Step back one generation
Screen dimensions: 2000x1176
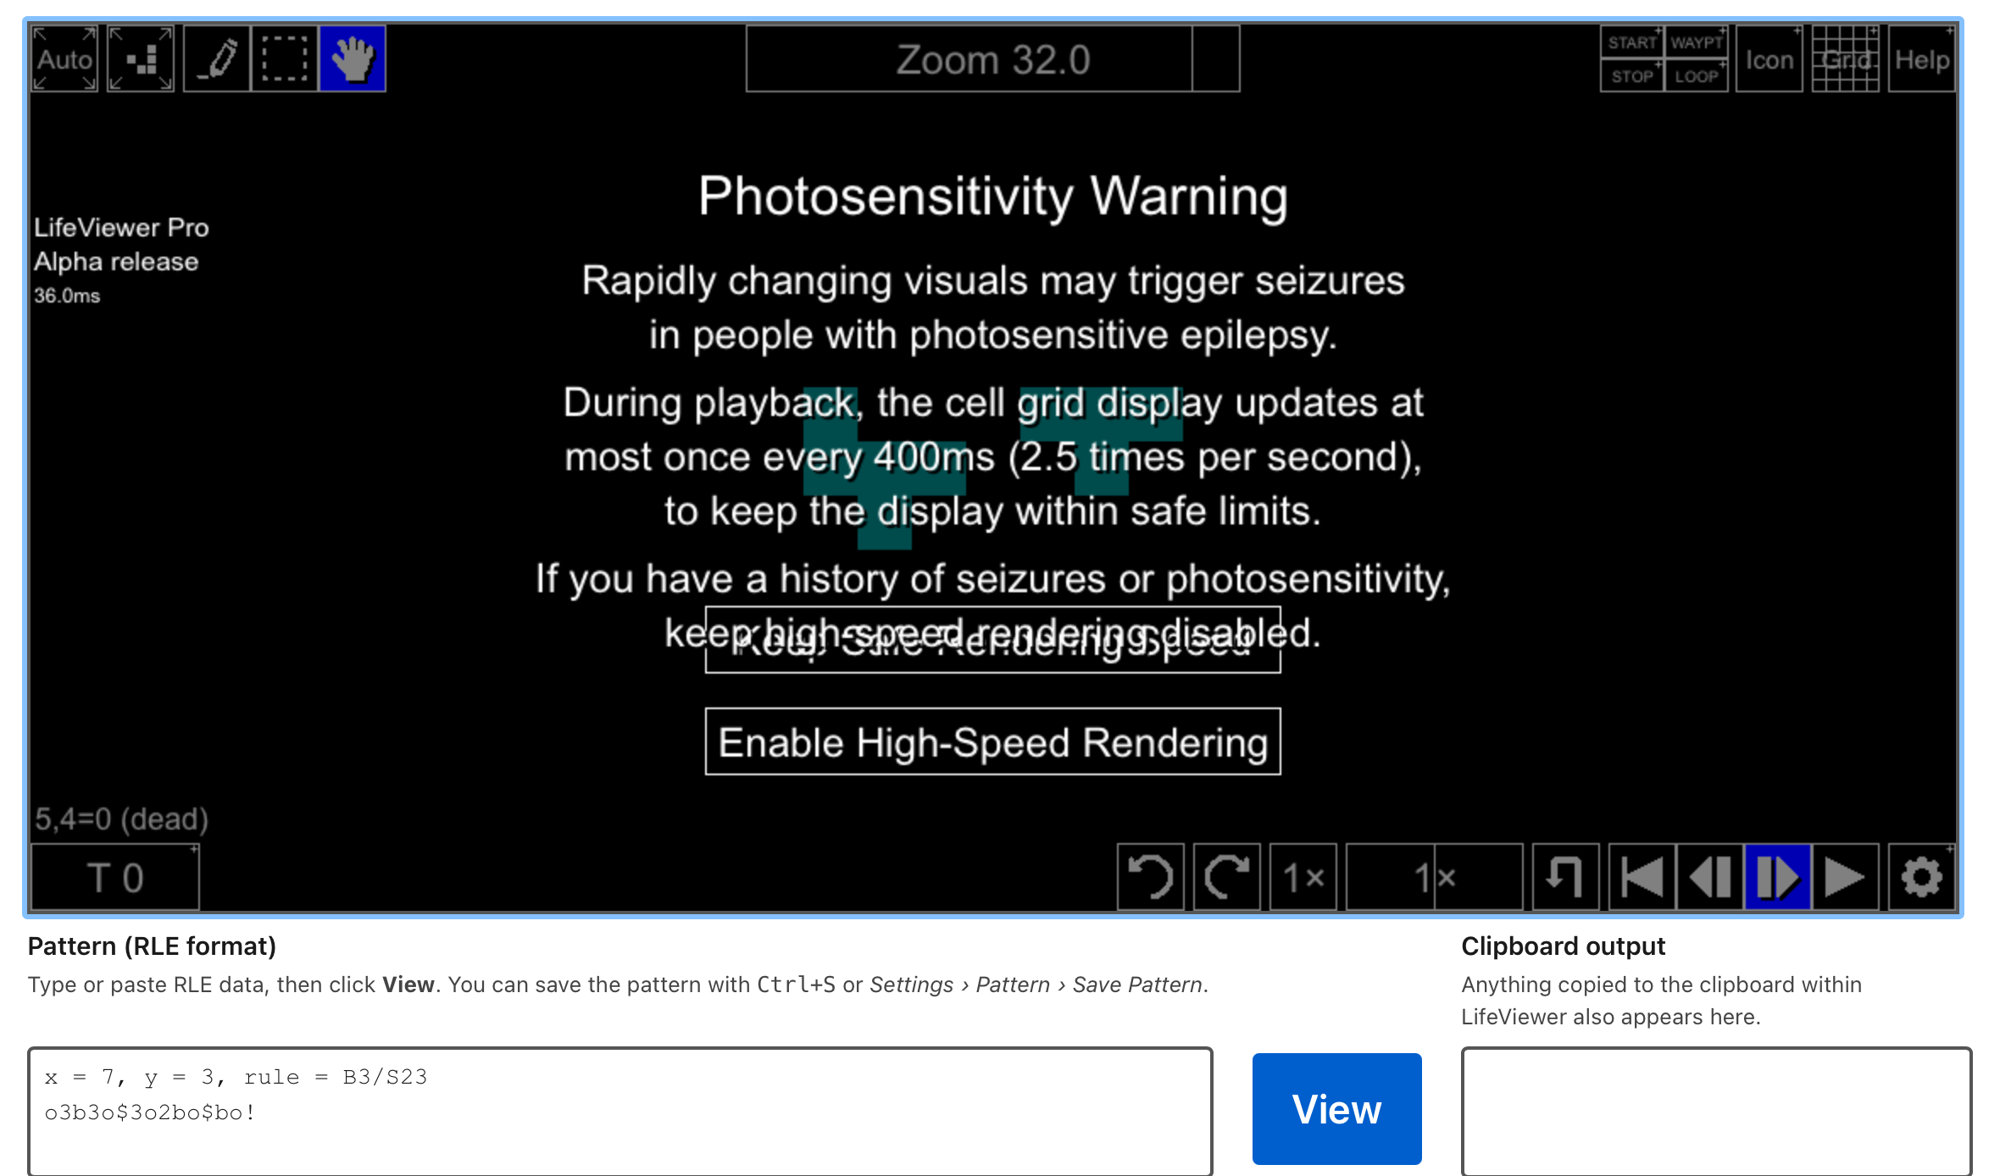pyautogui.click(x=1709, y=877)
